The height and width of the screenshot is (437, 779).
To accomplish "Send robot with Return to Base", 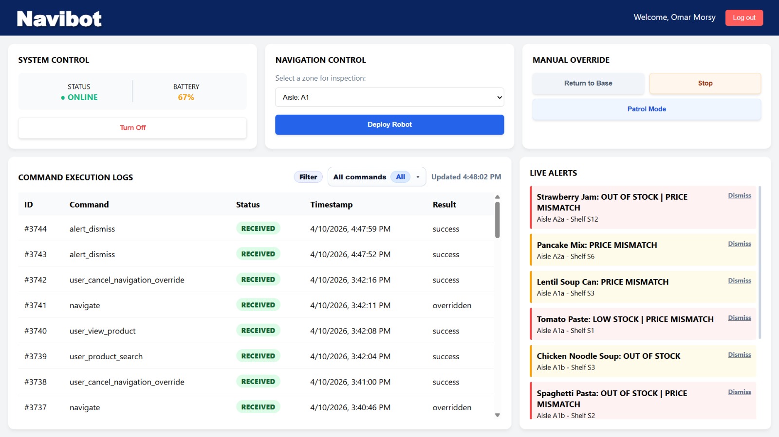I will pos(588,83).
